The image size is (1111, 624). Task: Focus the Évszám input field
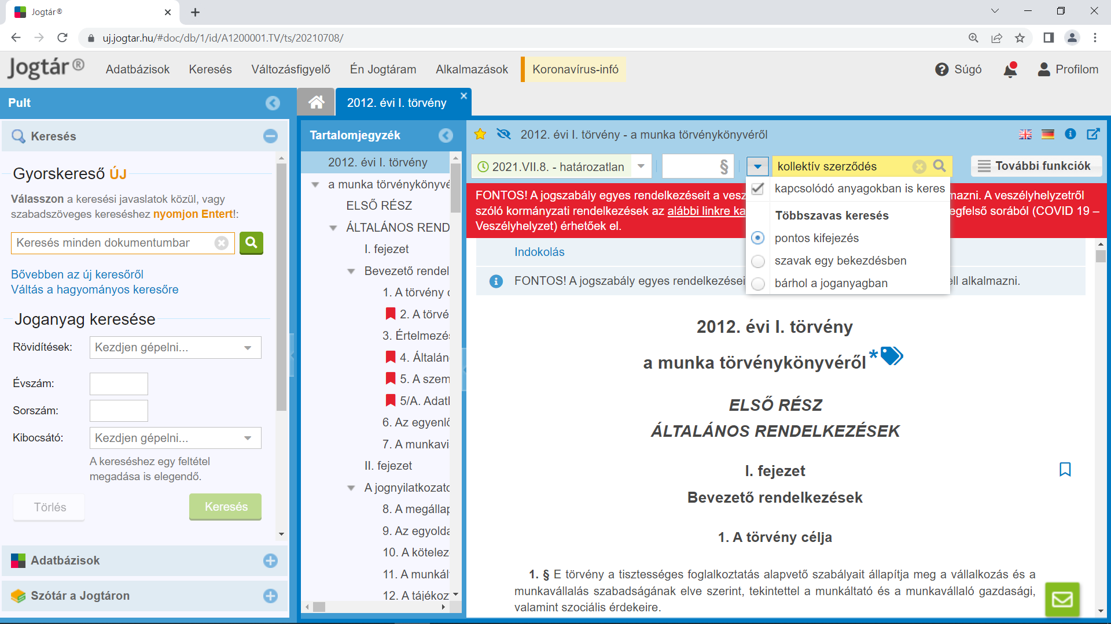pyautogui.click(x=119, y=384)
